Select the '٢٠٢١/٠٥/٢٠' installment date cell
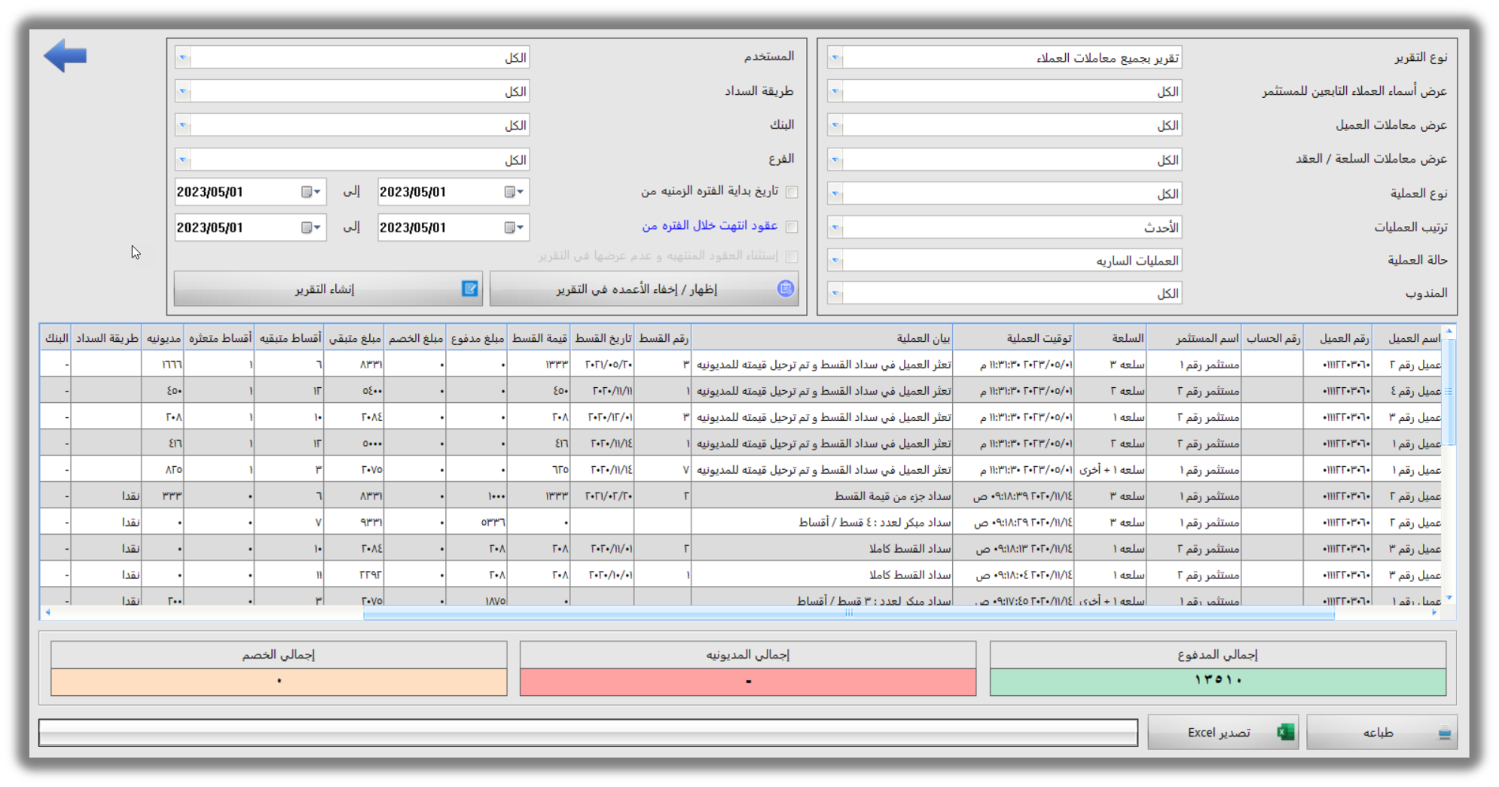The image size is (1499, 787). (603, 365)
